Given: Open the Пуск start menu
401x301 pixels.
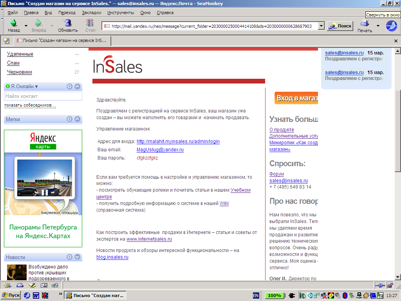Looking at the screenshot, I should click(x=11, y=296).
